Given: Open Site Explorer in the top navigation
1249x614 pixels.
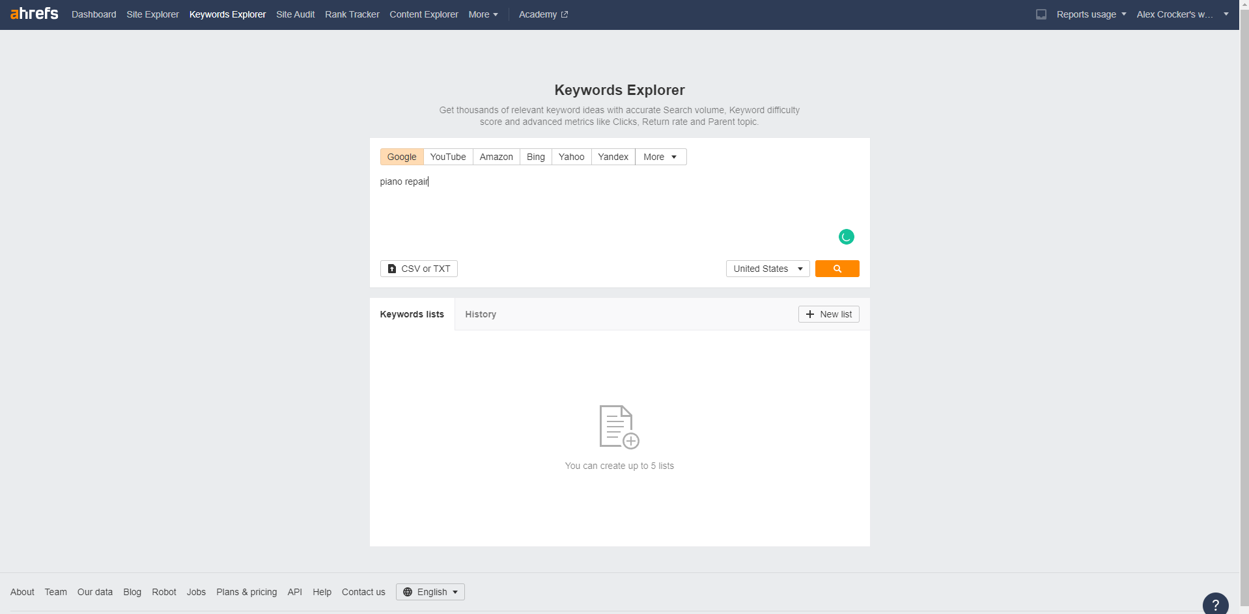Looking at the screenshot, I should point(152,14).
